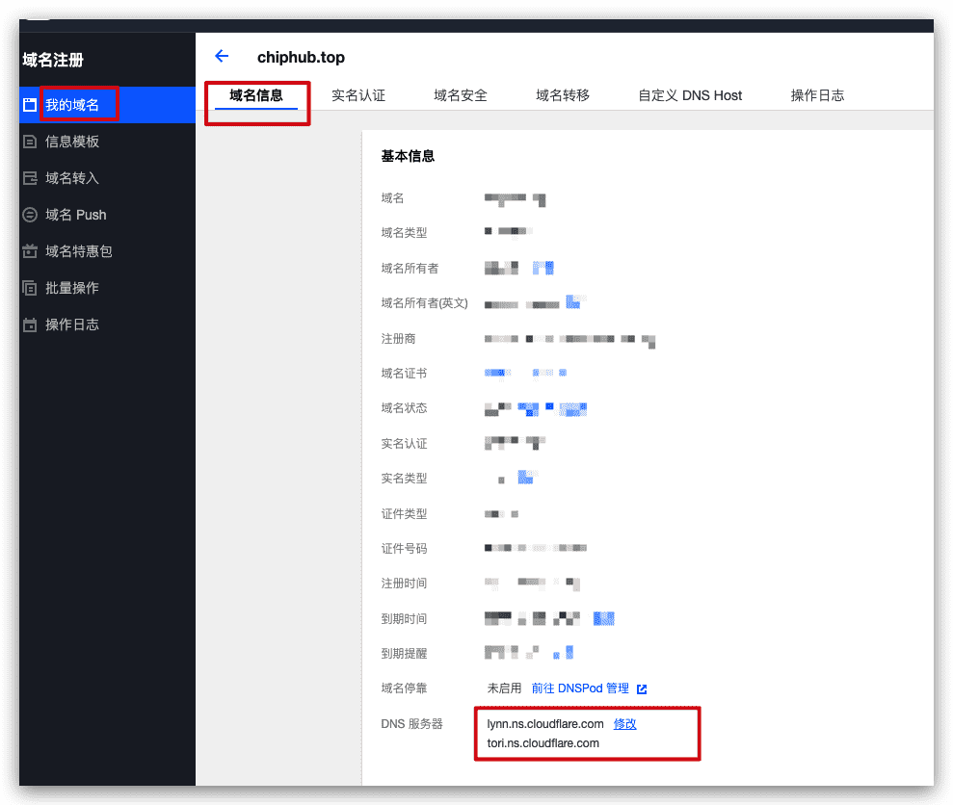
Task: Click the 信息模板 sidebar icon
Action: click(30, 142)
